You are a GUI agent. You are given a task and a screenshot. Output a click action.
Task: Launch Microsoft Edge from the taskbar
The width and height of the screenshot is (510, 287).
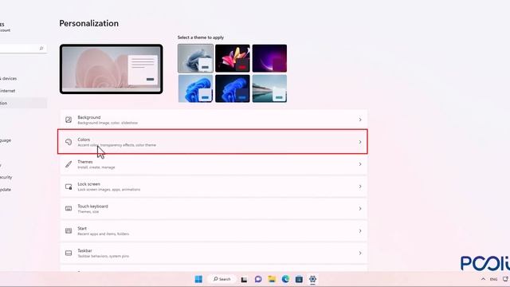point(285,279)
